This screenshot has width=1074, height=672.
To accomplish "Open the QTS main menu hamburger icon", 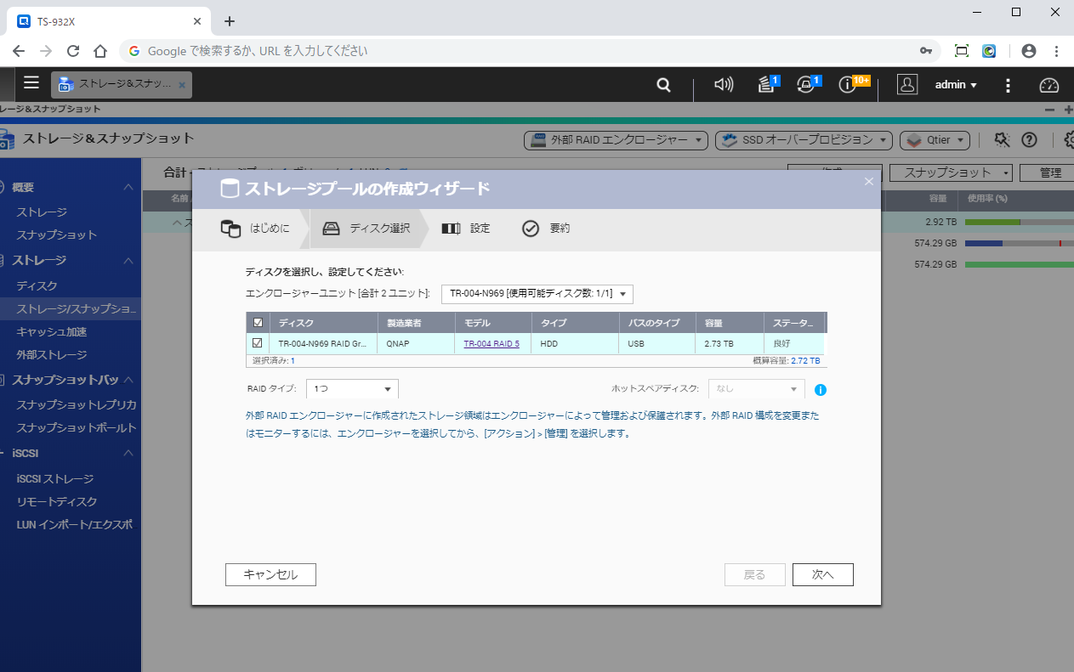I will 31,83.
